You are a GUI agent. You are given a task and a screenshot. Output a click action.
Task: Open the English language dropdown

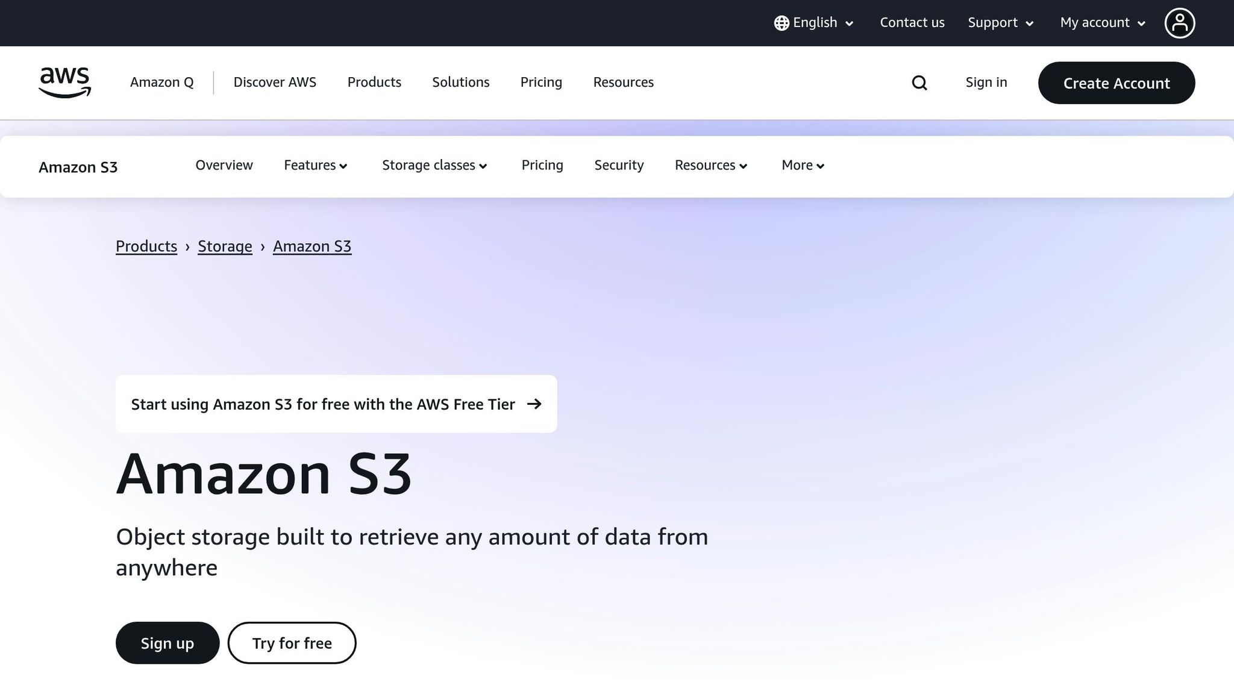point(815,23)
